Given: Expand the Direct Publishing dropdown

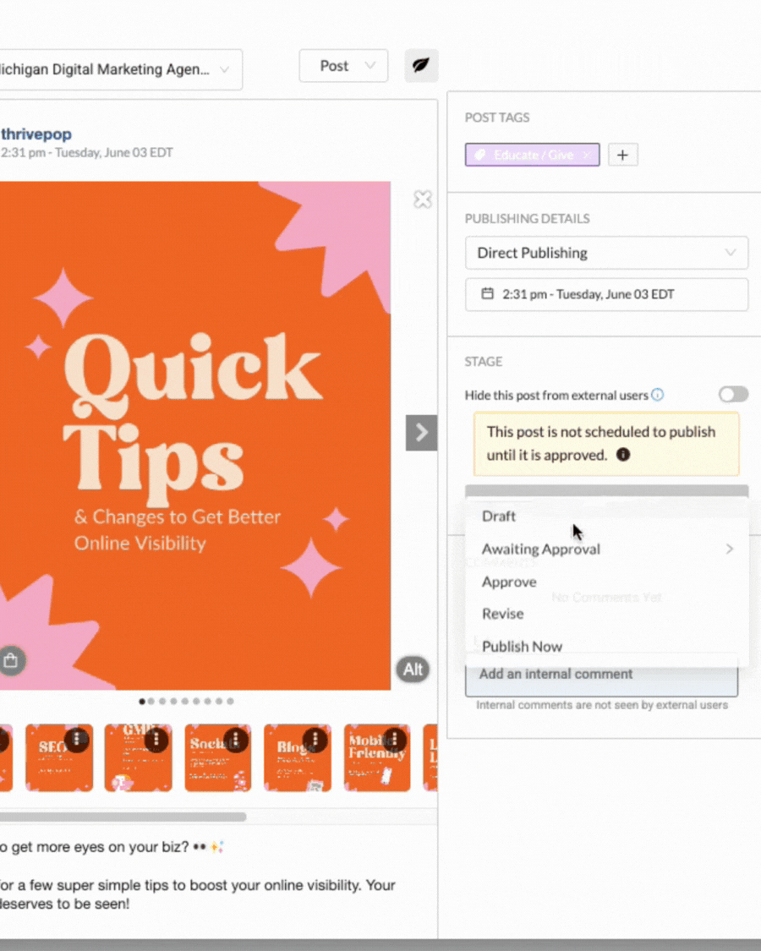Looking at the screenshot, I should [x=606, y=253].
